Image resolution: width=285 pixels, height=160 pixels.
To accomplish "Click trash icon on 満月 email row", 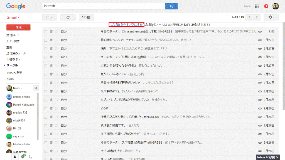I will [51, 48].
